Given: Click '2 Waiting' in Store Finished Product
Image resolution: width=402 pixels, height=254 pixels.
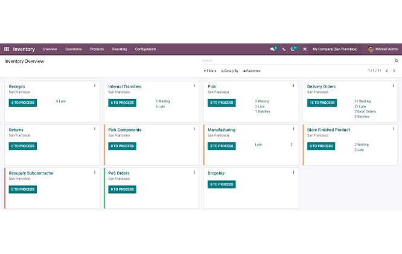Looking at the screenshot, I should click(x=362, y=145).
